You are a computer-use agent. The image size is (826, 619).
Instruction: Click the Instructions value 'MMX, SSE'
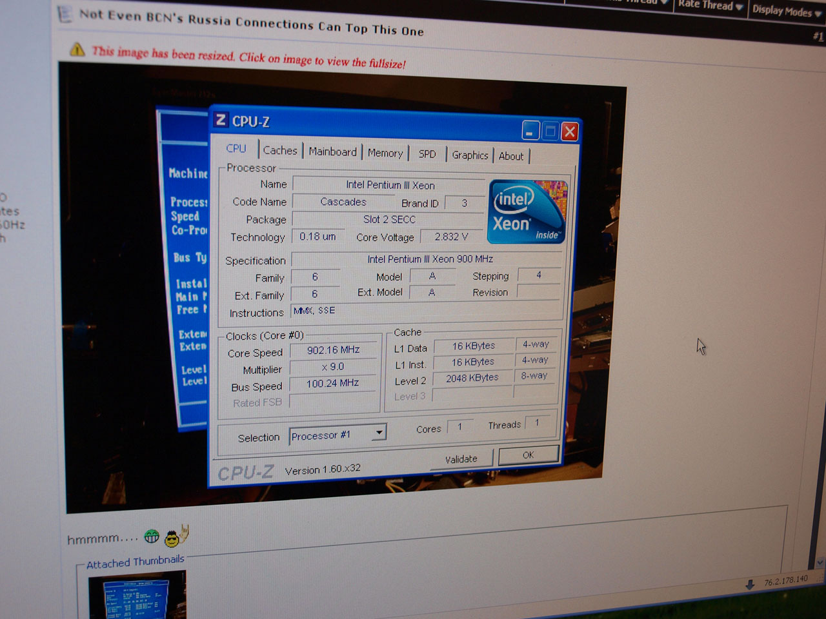coord(314,310)
